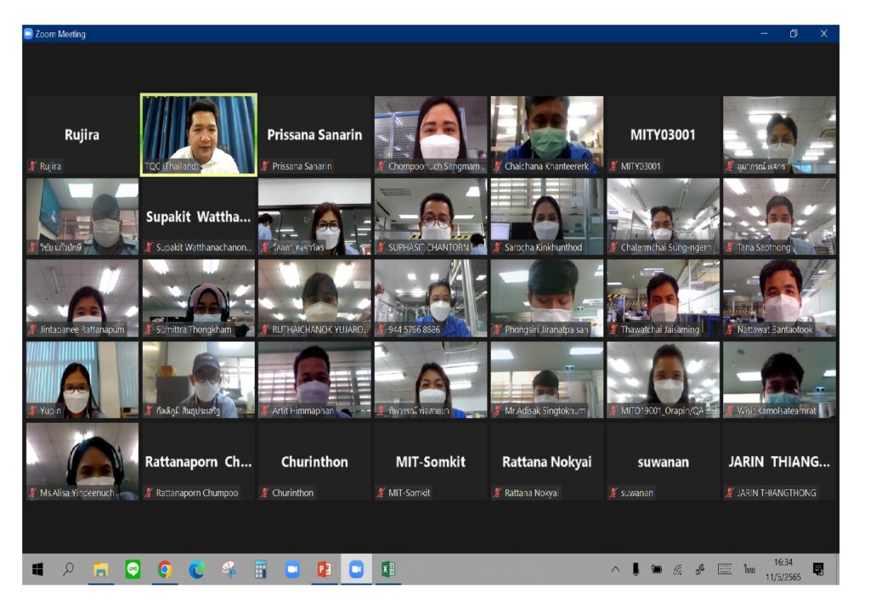Image resolution: width=870 pixels, height=615 pixels.
Task: Launch Google Chrome from taskbar
Action: [165, 570]
